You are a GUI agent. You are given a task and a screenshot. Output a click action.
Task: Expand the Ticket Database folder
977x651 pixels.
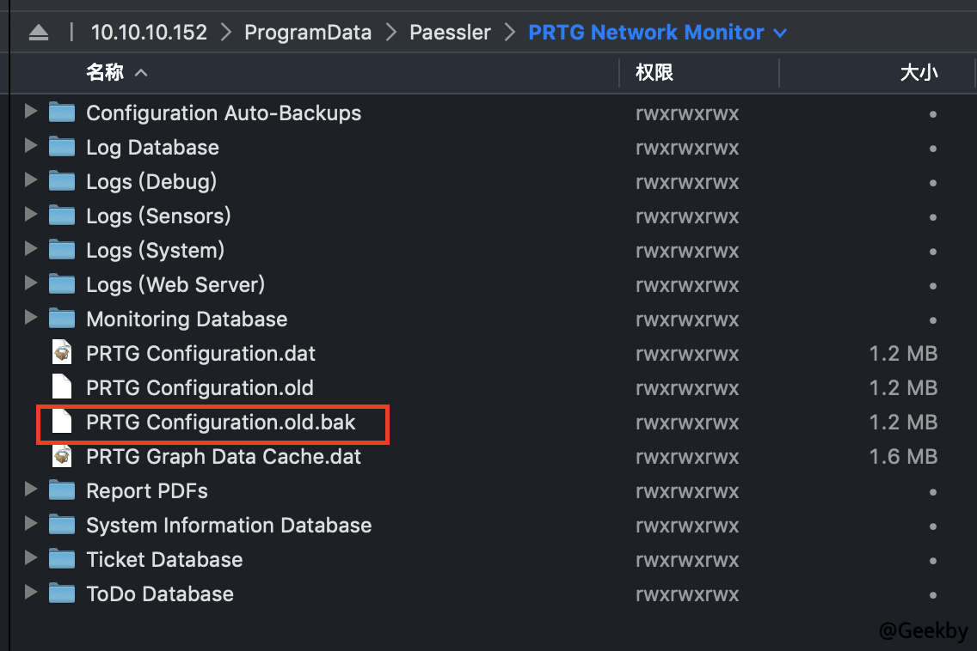tap(31, 559)
